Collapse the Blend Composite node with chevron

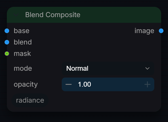[16, 15]
